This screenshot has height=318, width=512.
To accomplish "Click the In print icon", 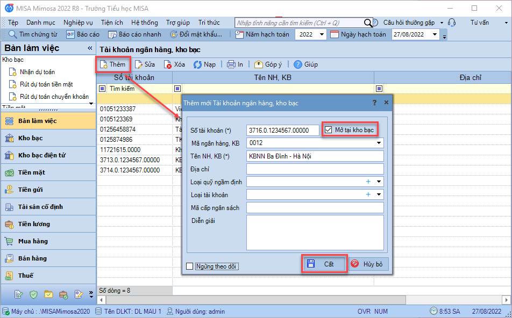I will click(x=231, y=64).
